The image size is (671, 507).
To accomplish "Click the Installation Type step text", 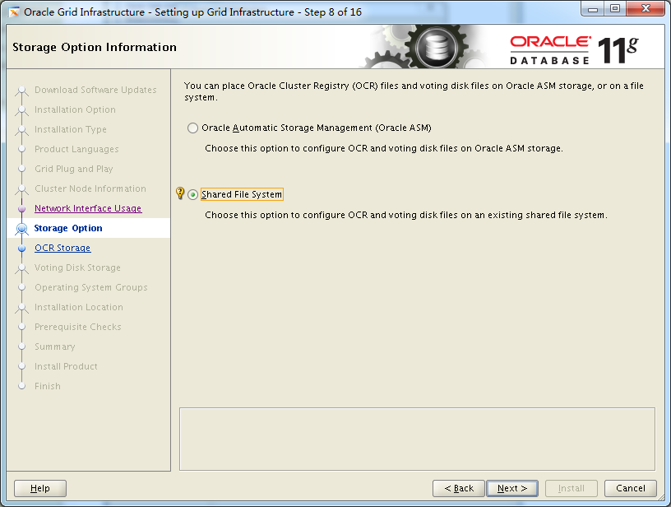I will [x=71, y=129].
